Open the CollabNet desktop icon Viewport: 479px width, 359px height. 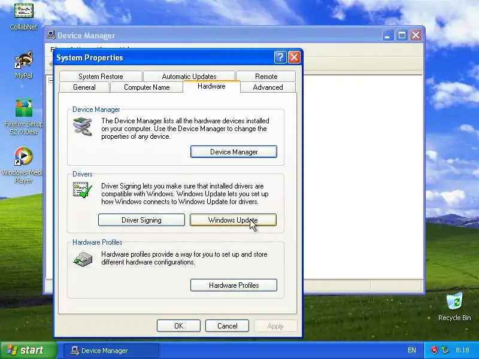tap(23, 11)
